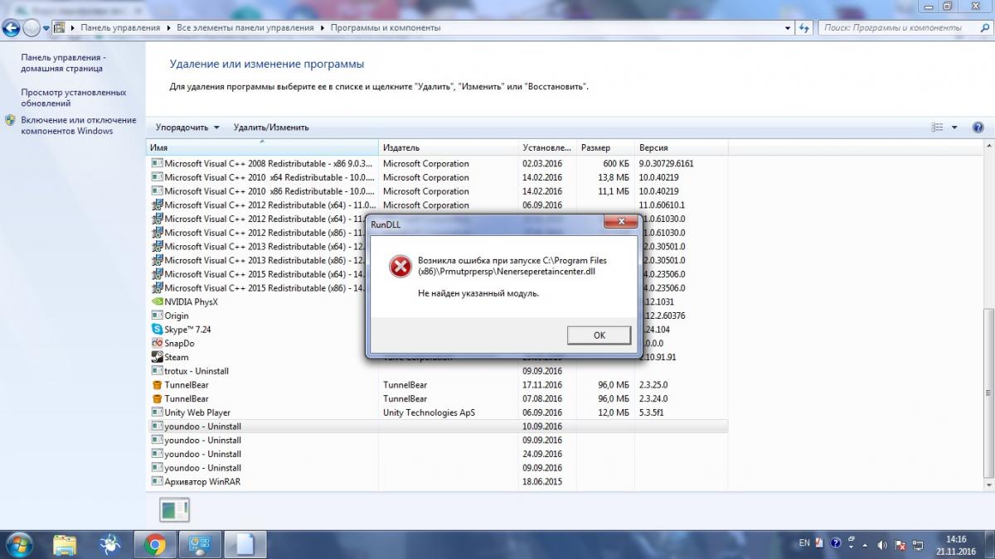The height and width of the screenshot is (559, 995).
Task: Click the Skype 7.24 icon
Action: point(157,330)
